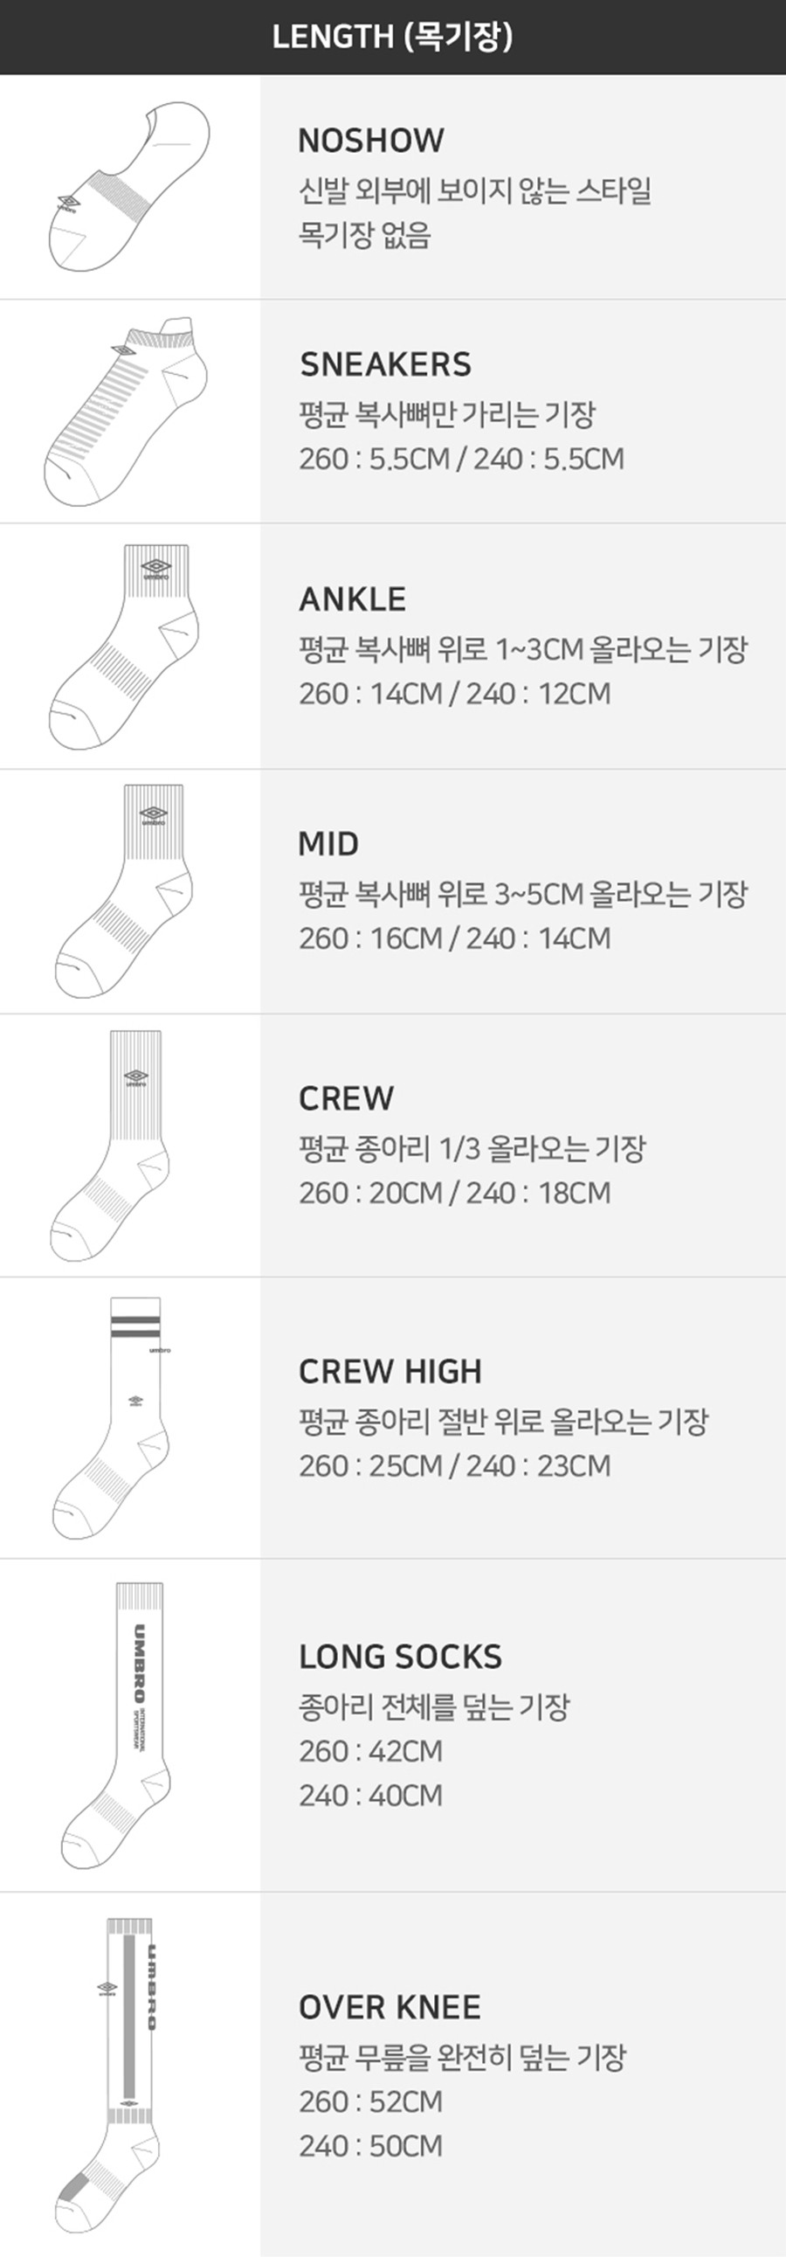This screenshot has height=2257, width=786.
Task: Click the CREW sock illustration
Action: [109, 1146]
